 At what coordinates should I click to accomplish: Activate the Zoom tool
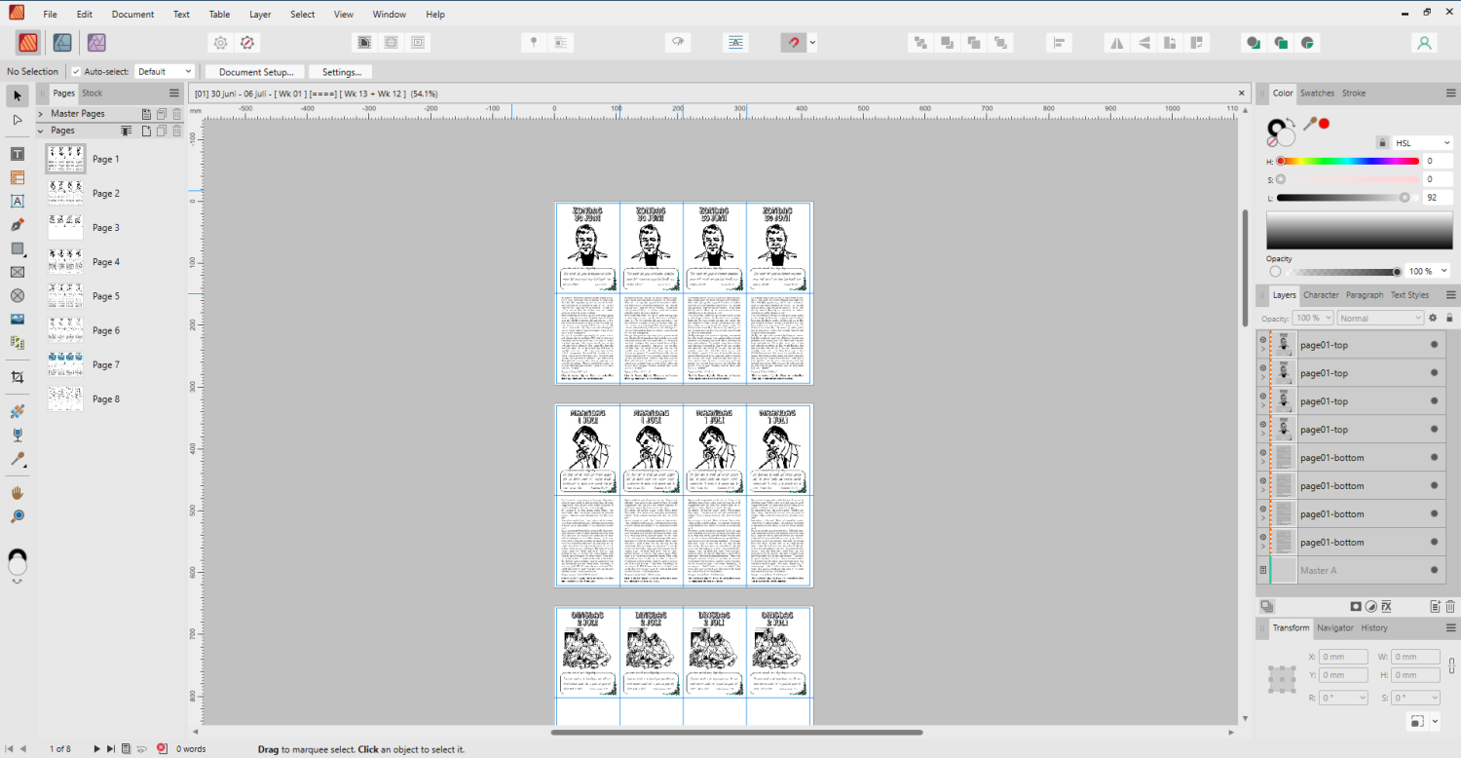[x=17, y=516]
